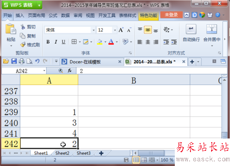Click increase indent icon

pos(174,42)
